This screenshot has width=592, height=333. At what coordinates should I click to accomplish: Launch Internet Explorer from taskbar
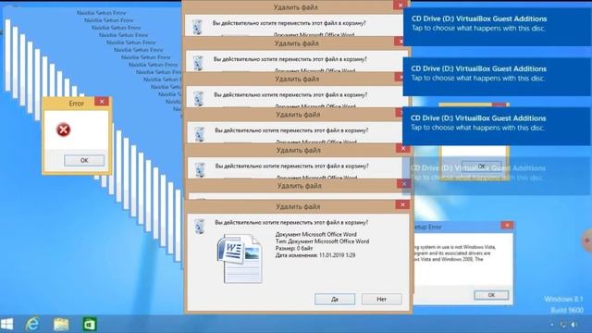pos(32,324)
